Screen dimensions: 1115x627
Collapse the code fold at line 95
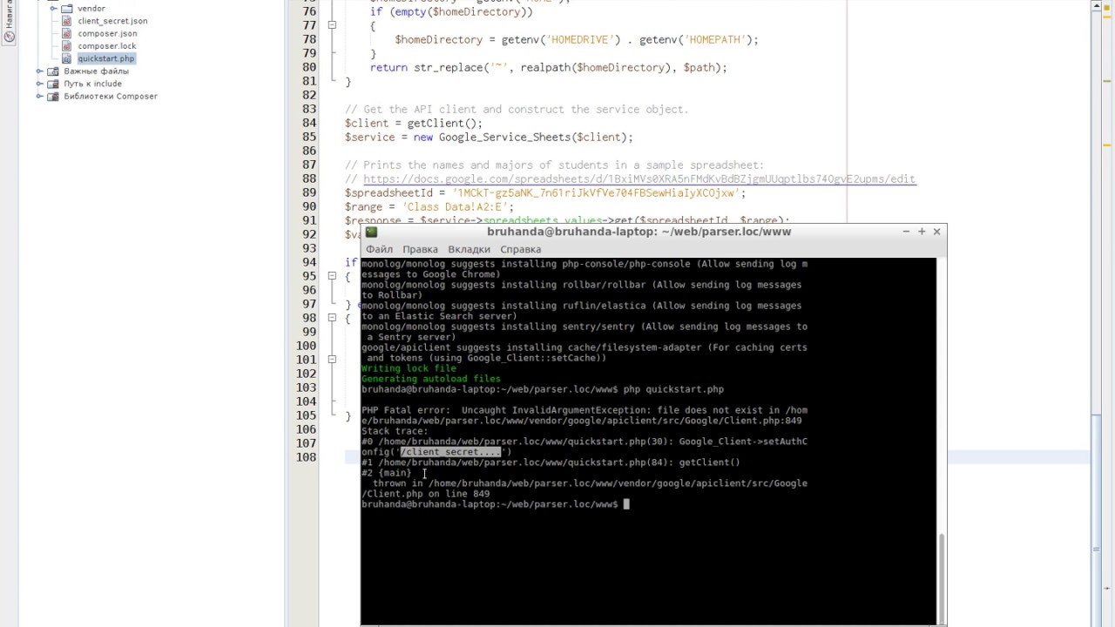(332, 276)
